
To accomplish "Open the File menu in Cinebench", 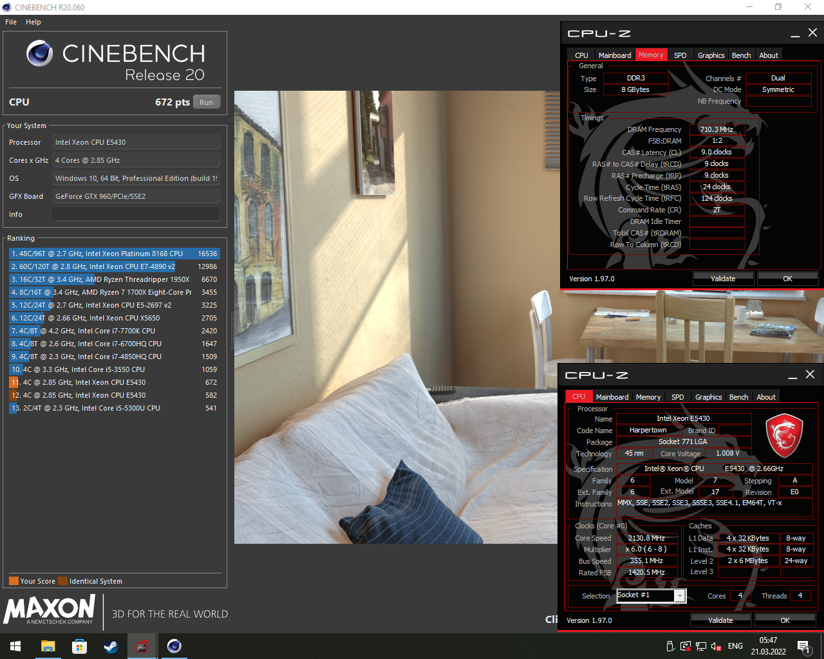I will (11, 22).
